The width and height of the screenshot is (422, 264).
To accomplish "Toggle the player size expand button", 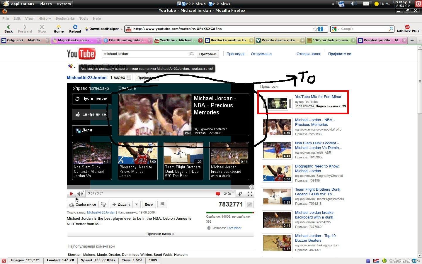I will click(240, 194).
